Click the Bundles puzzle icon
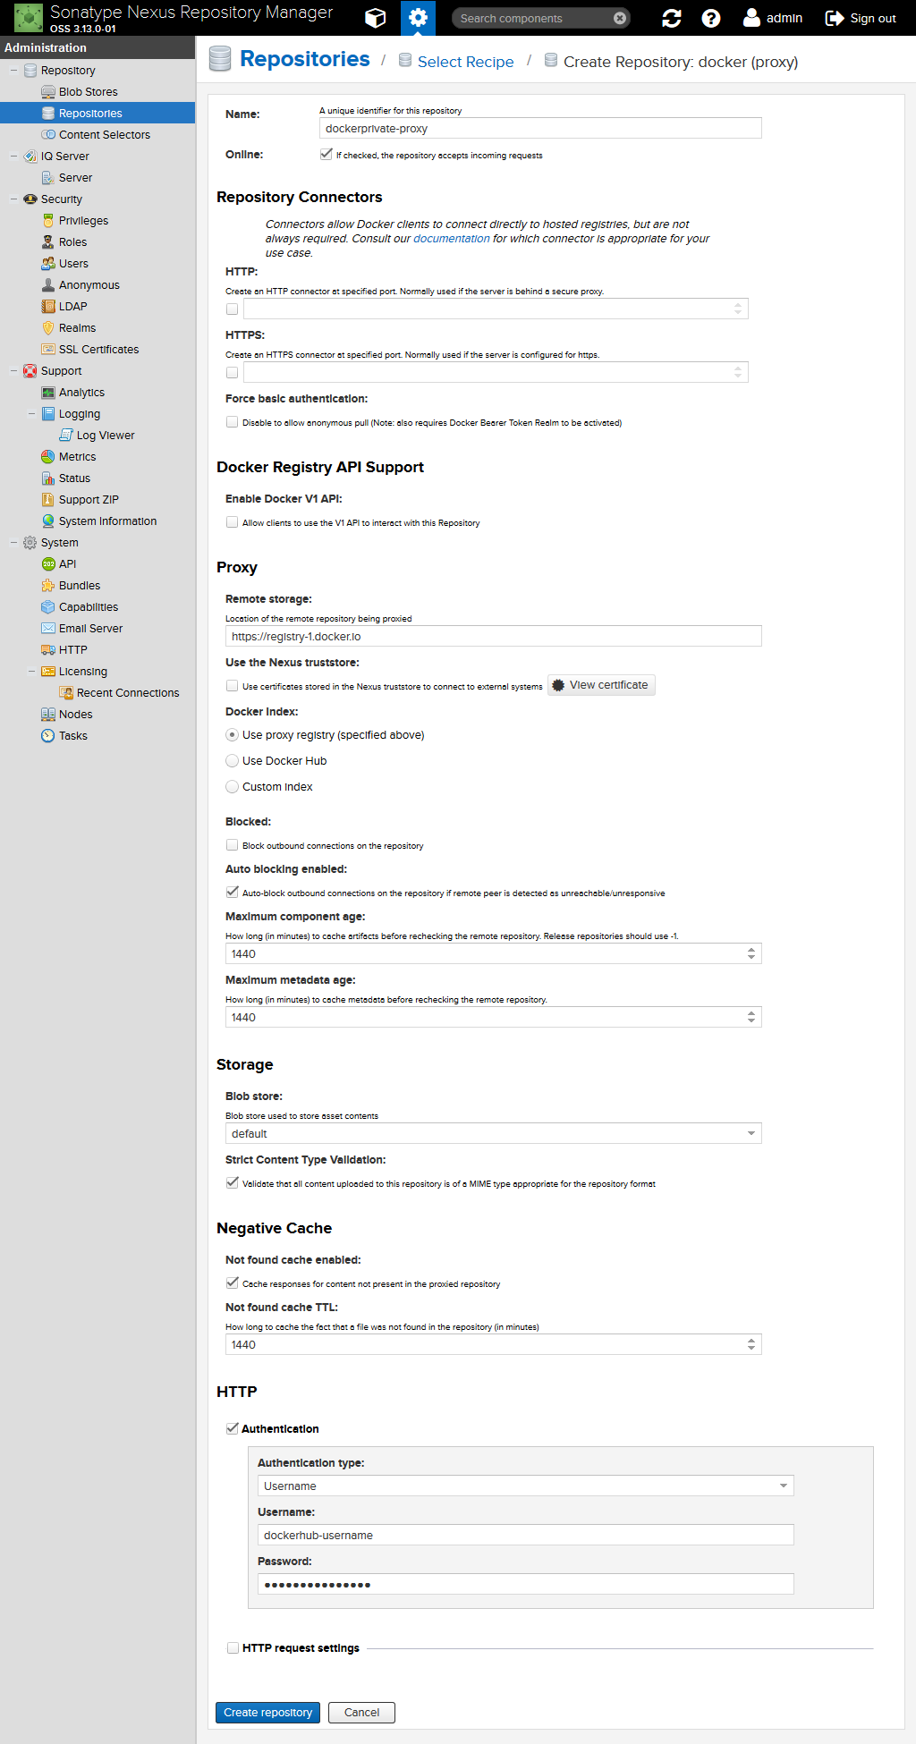 point(48,586)
